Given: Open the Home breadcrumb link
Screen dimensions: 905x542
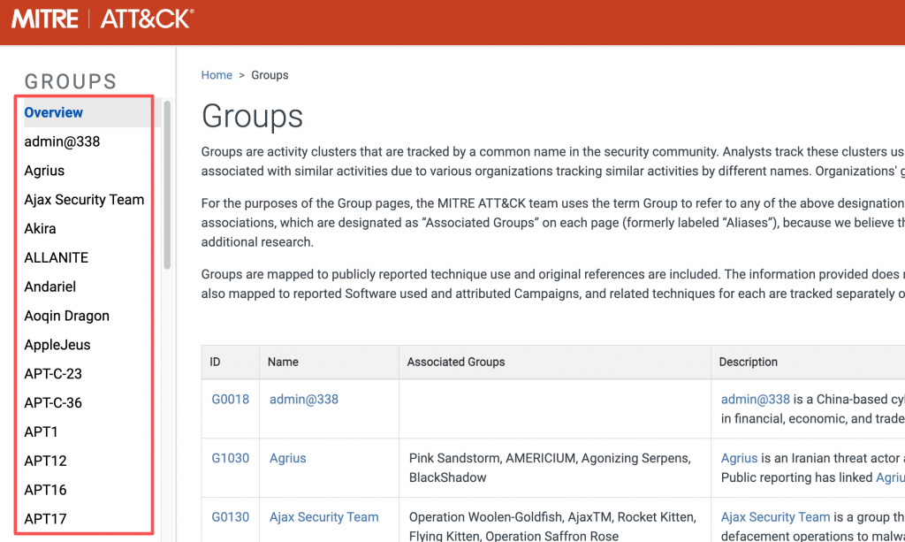Looking at the screenshot, I should (217, 75).
